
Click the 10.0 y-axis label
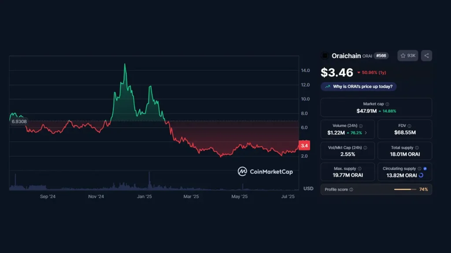[305, 99]
